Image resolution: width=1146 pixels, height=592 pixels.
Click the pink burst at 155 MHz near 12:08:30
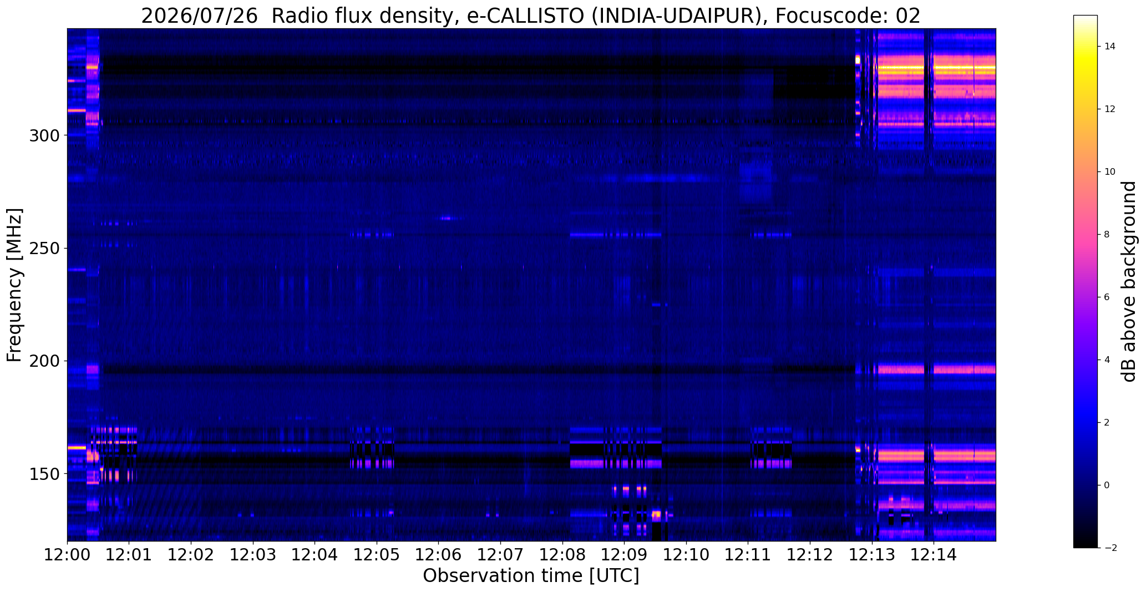coord(588,463)
